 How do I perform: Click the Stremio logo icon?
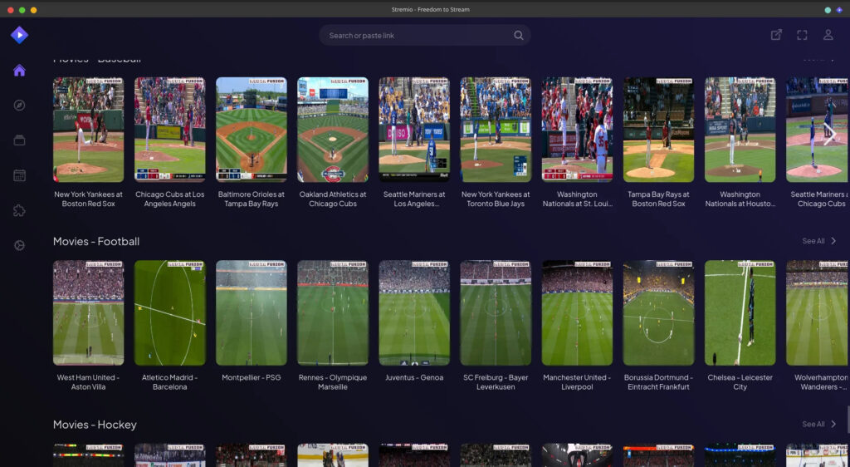pyautogui.click(x=20, y=35)
